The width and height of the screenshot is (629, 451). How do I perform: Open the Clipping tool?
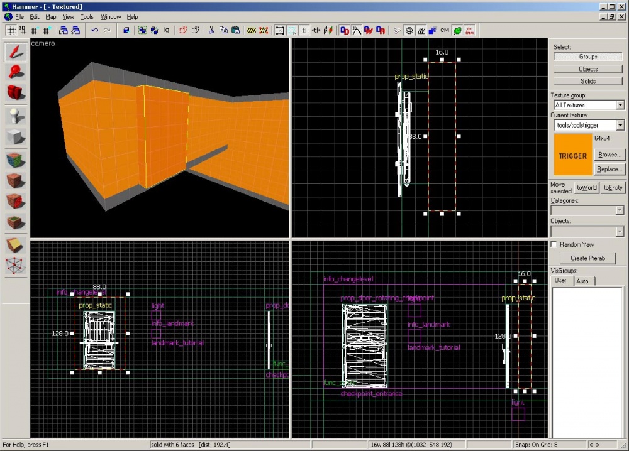point(15,244)
